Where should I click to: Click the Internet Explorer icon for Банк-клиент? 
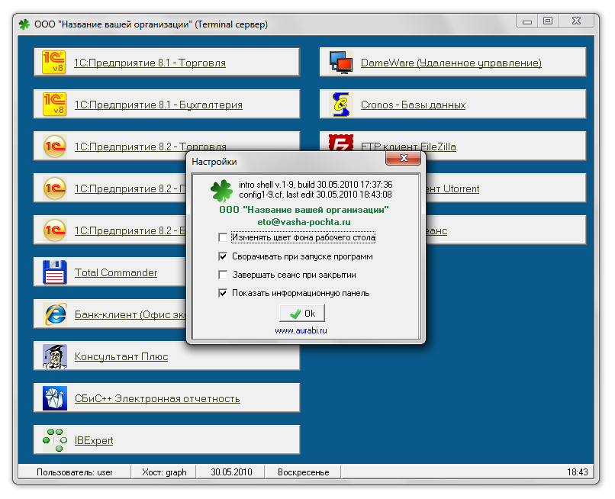pos(55,314)
